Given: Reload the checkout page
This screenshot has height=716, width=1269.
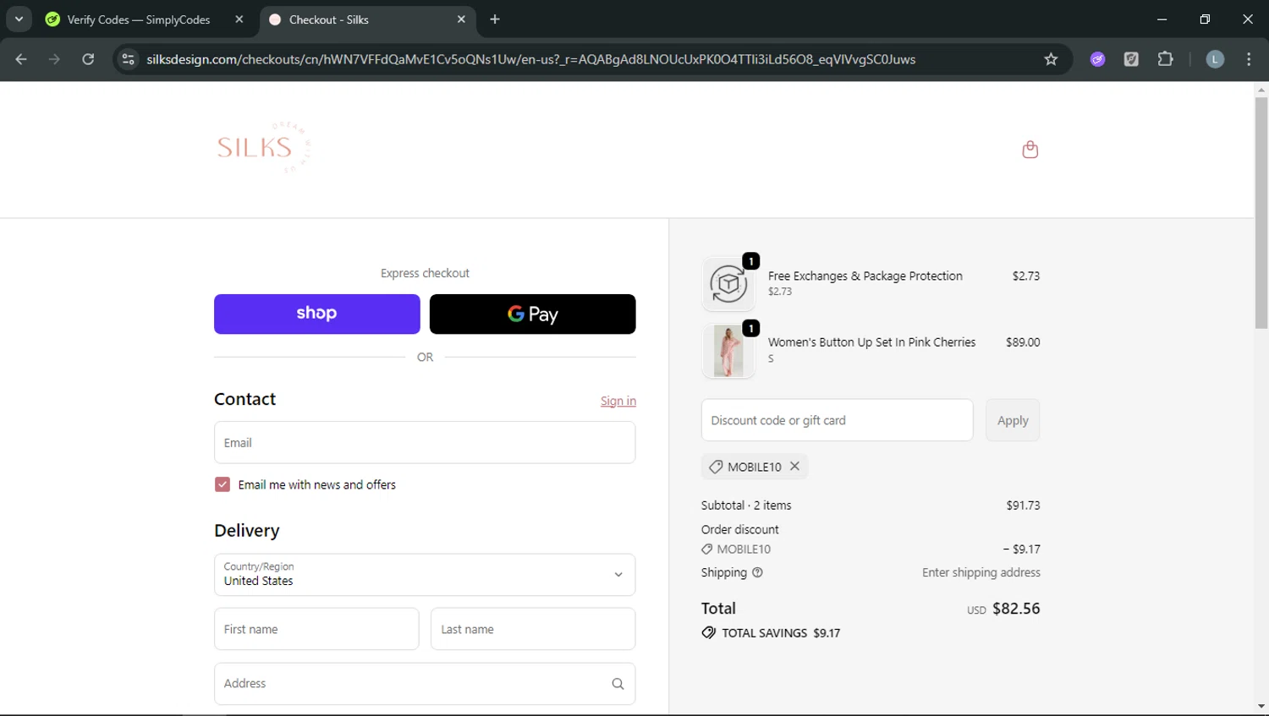Looking at the screenshot, I should coord(88,59).
